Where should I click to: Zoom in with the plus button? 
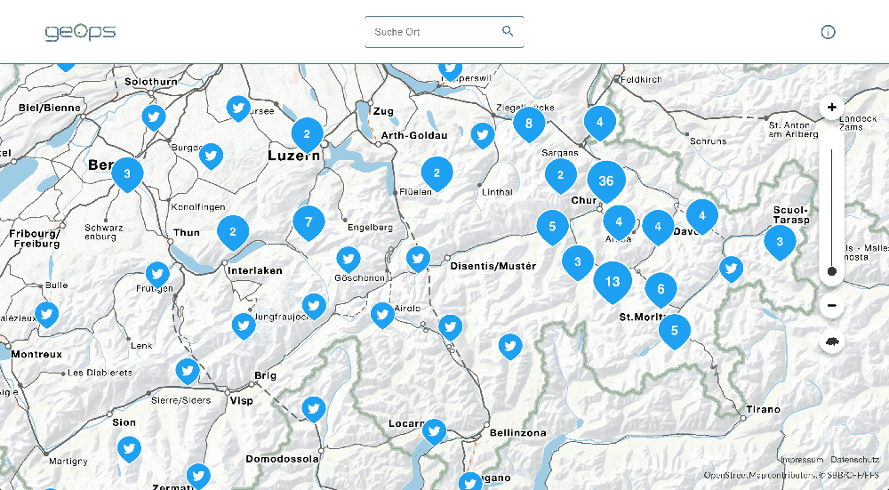[x=831, y=108]
